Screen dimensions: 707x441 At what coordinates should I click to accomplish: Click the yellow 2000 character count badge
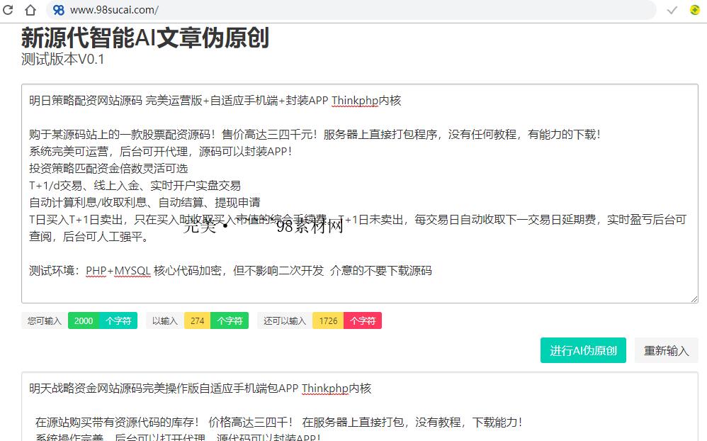(x=83, y=320)
